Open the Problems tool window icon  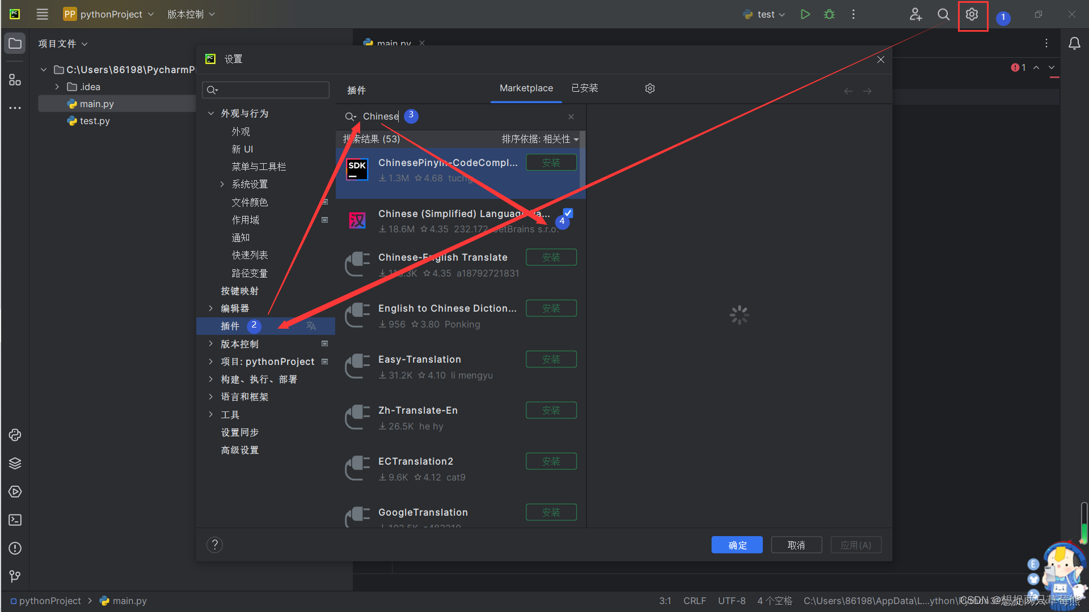pyautogui.click(x=15, y=548)
